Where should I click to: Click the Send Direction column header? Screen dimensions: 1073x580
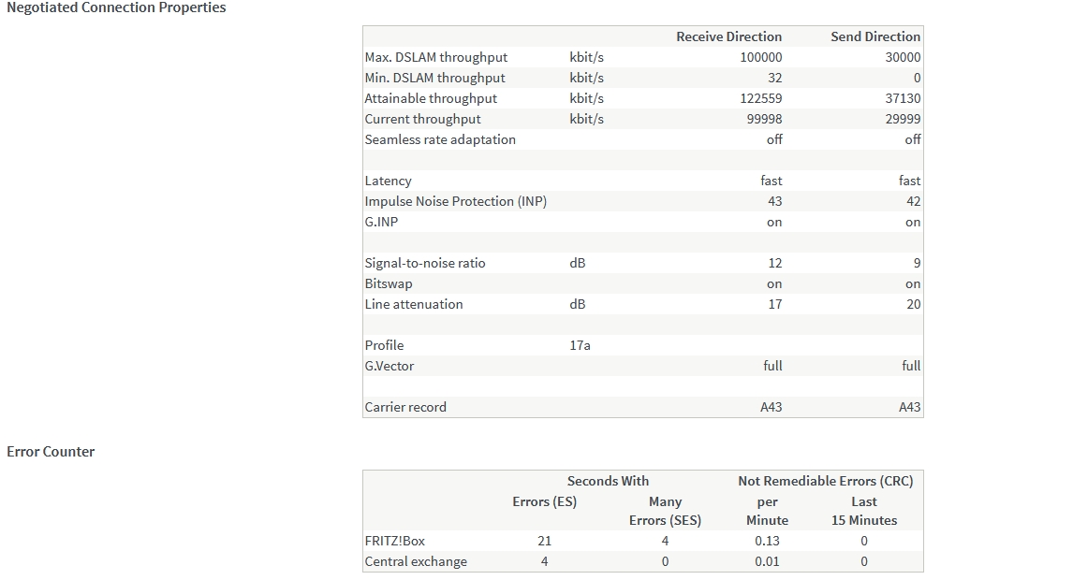(x=875, y=36)
